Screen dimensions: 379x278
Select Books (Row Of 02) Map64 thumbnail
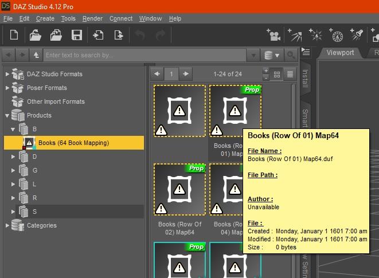[179, 189]
